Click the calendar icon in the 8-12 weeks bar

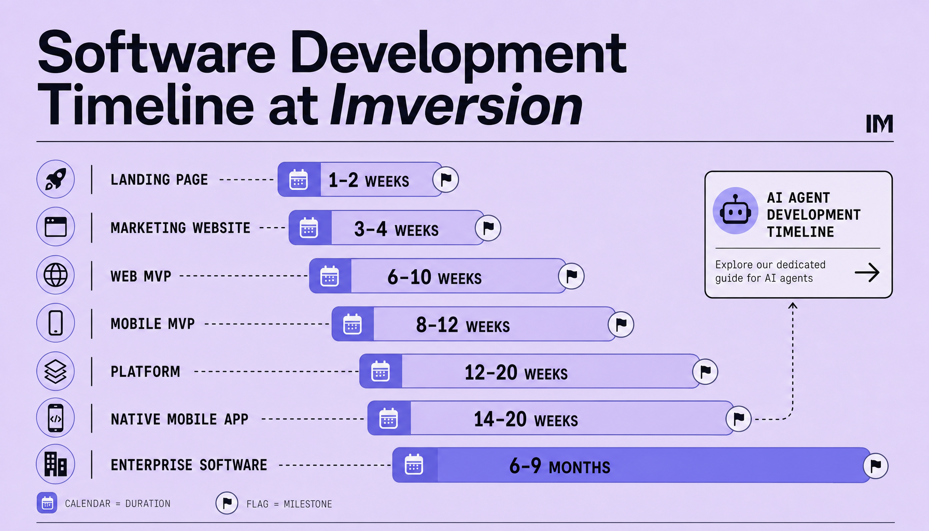click(353, 324)
